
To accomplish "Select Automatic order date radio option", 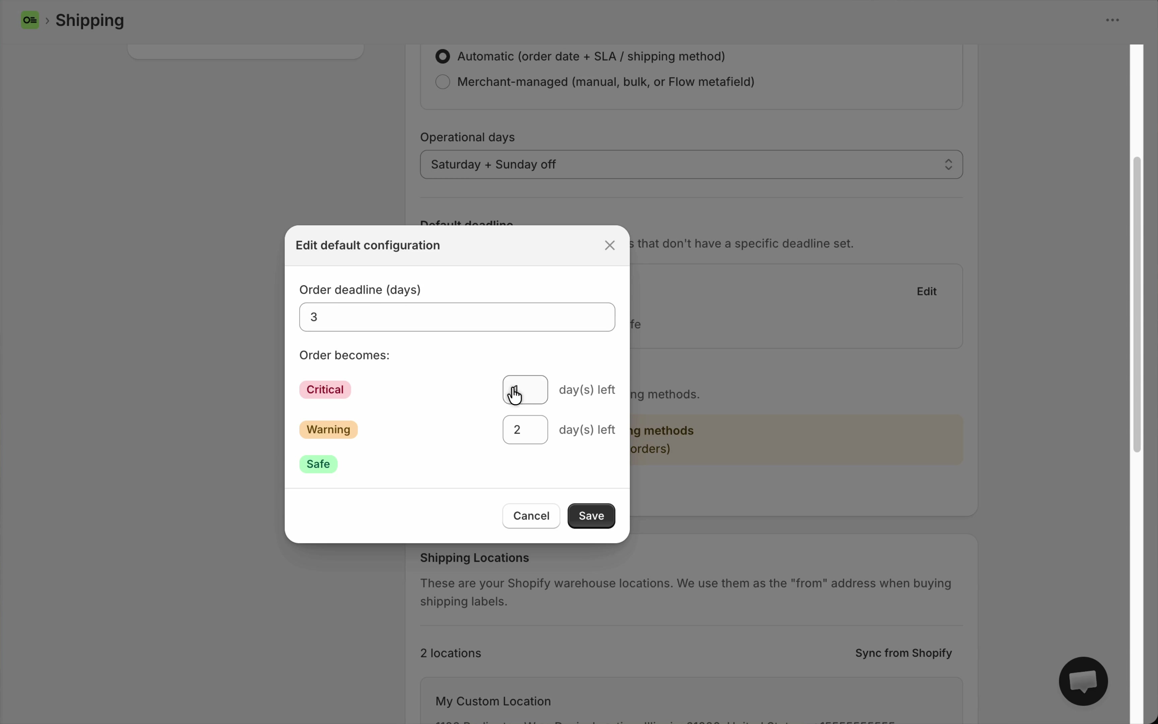I will coord(443,57).
